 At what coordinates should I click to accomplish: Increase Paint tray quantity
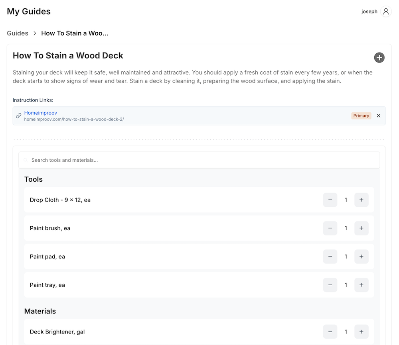pyautogui.click(x=361, y=285)
